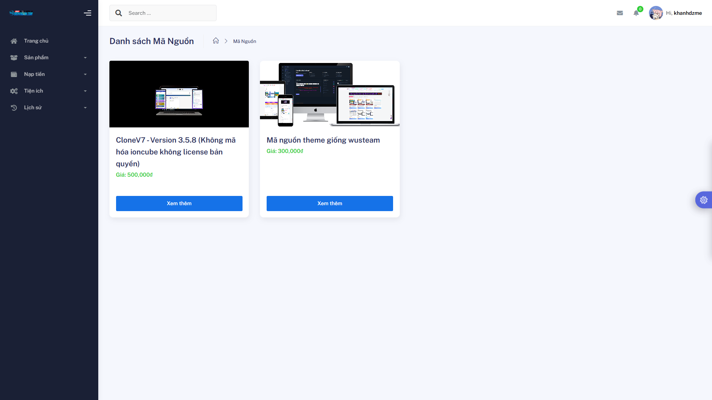Open the notifications bell icon
The height and width of the screenshot is (400, 712).
point(636,13)
